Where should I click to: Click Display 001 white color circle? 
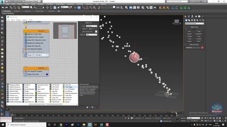coord(47,55)
